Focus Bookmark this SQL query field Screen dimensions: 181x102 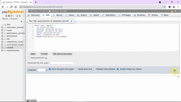pos(62,63)
